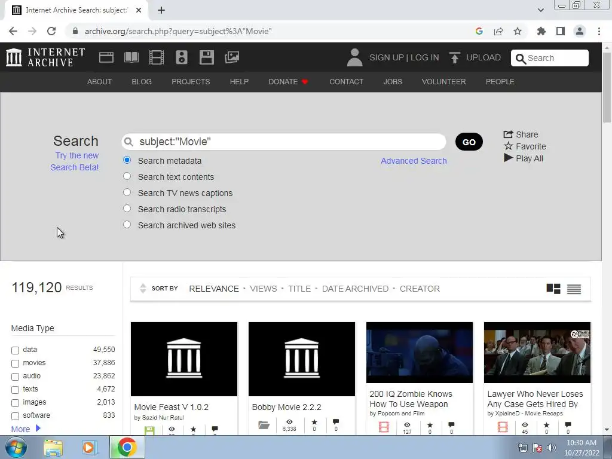The height and width of the screenshot is (459, 612).
Task: Check the audio media type filter
Action: coord(15,377)
